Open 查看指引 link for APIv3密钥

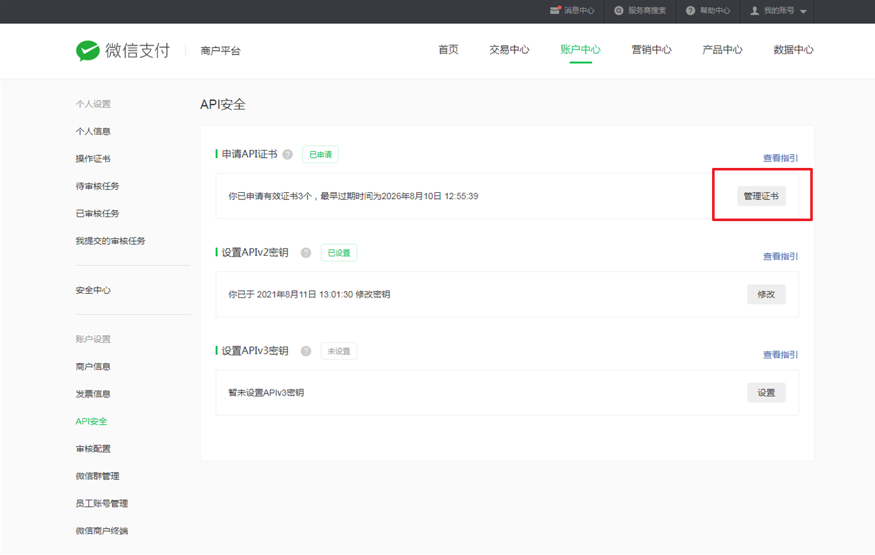click(781, 354)
